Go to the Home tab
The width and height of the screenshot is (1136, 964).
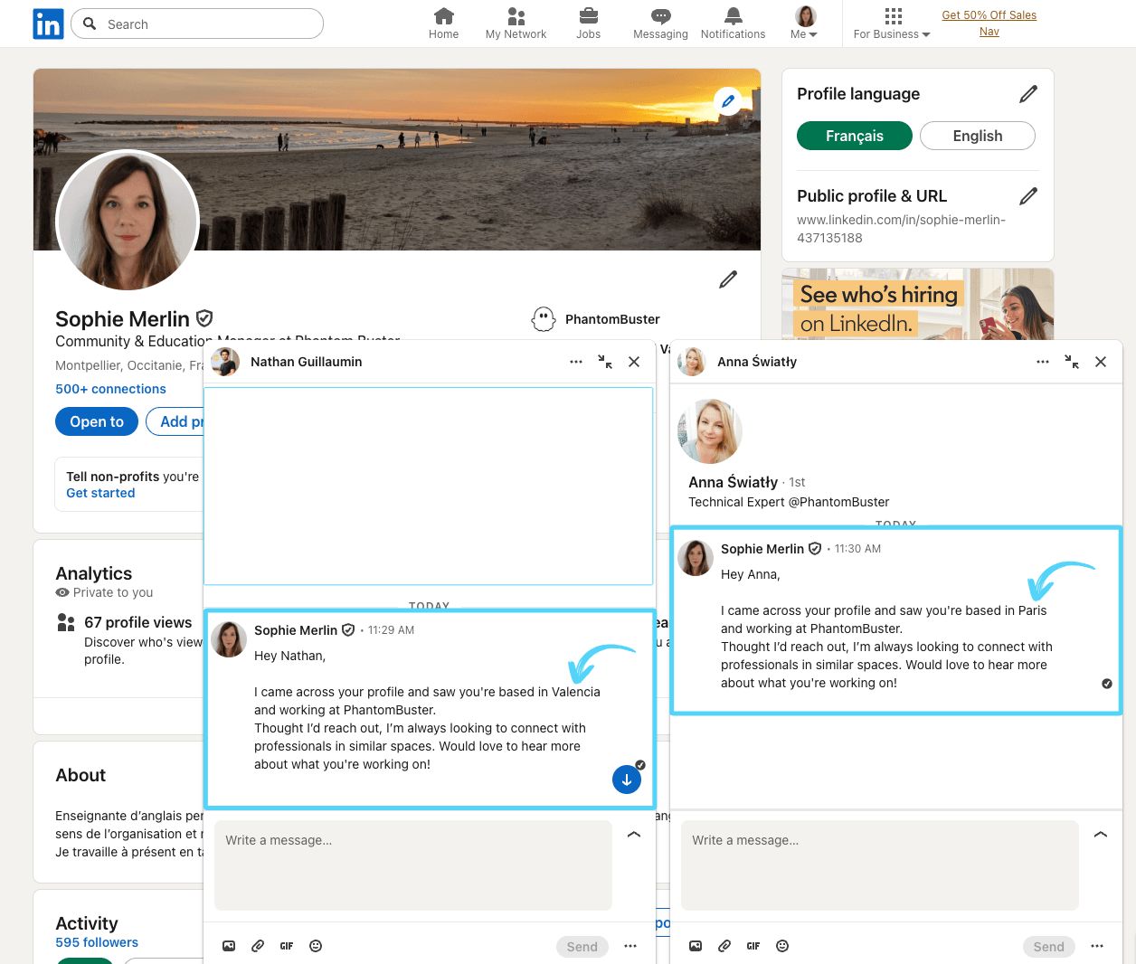click(443, 24)
